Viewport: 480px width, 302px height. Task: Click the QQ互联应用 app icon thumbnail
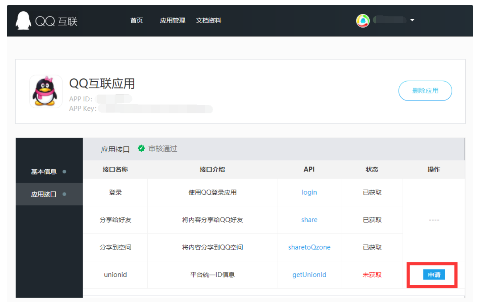tap(46, 91)
